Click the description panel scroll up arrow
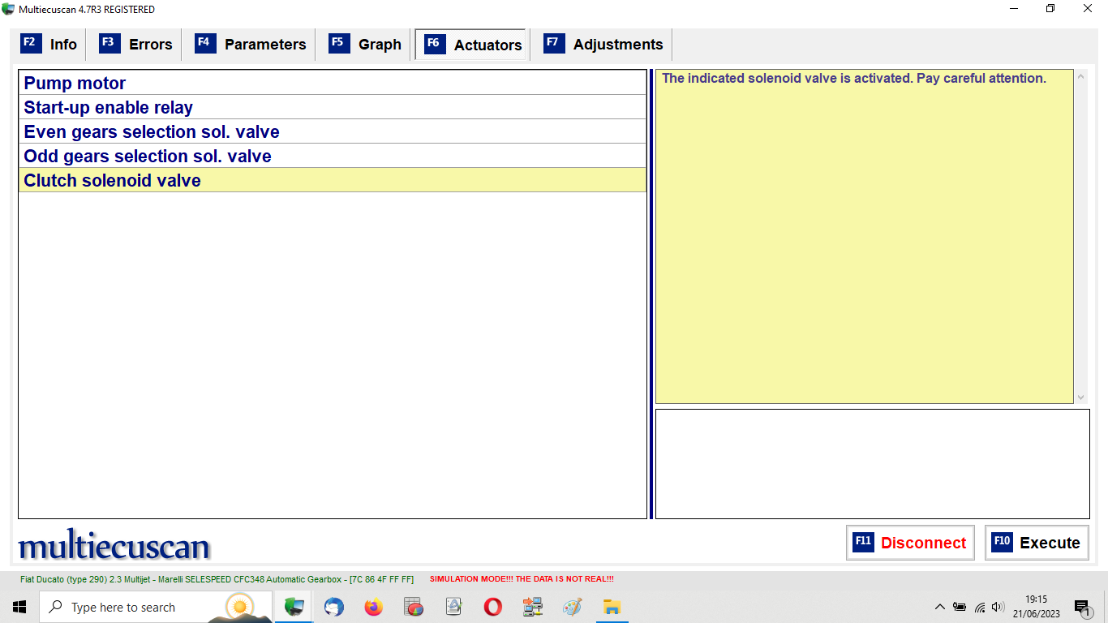The height and width of the screenshot is (623, 1108). (1080, 77)
